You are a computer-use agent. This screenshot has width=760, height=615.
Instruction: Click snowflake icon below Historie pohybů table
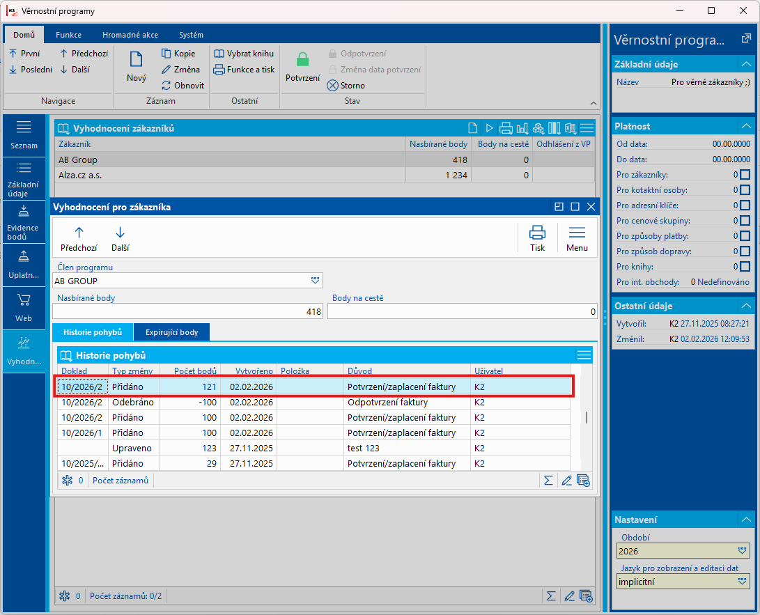click(x=67, y=481)
